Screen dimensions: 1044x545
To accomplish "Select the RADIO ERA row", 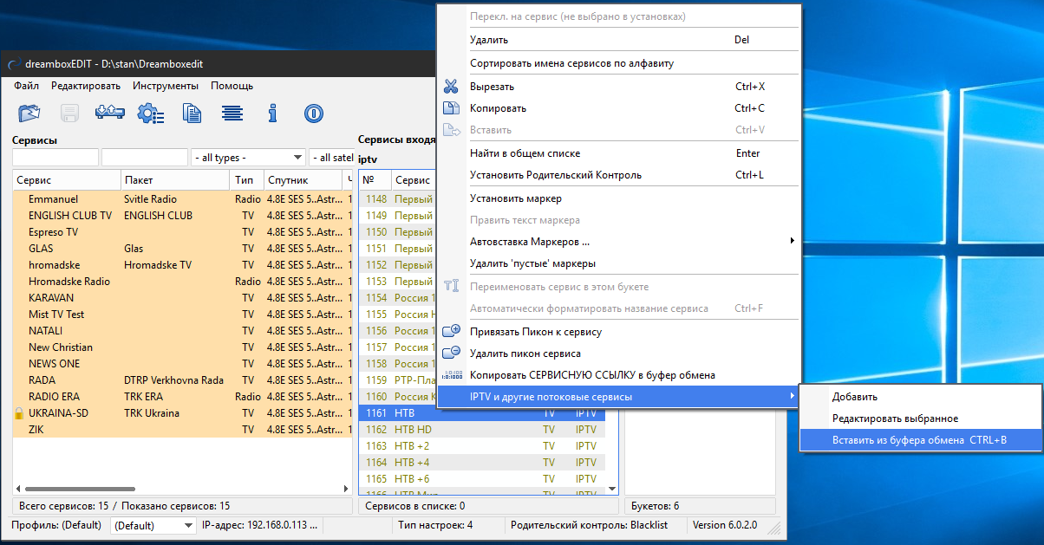I will [x=183, y=397].
